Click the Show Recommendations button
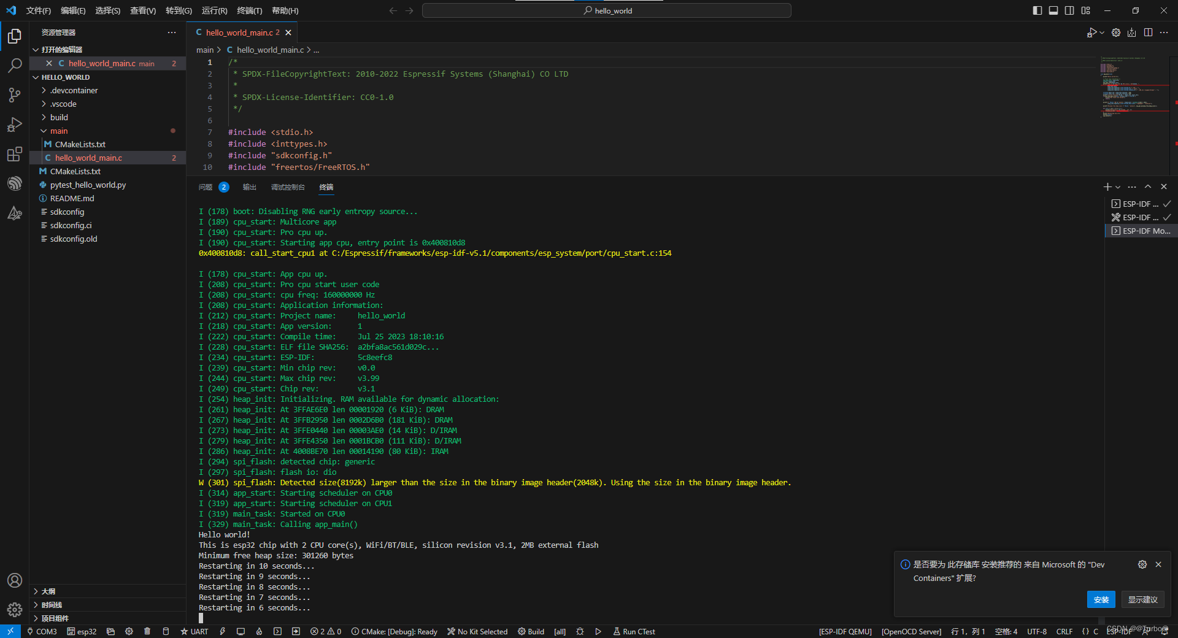 click(1142, 599)
